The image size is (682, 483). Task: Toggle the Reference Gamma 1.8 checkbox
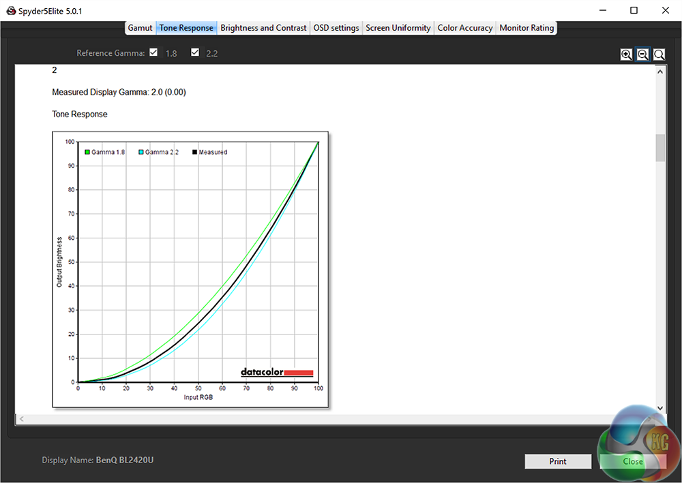click(153, 52)
